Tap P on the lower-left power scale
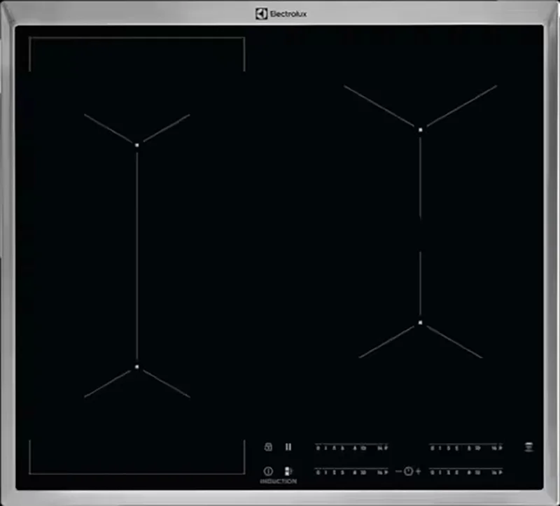Viewport: 560px width, 506px height. point(386,471)
